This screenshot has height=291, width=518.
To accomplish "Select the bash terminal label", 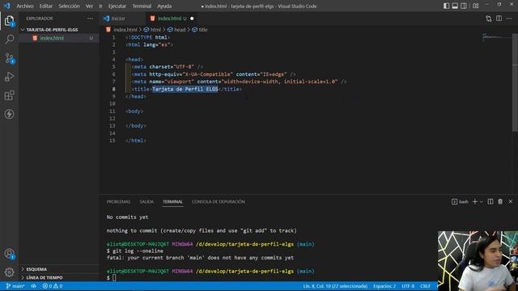I will point(460,201).
